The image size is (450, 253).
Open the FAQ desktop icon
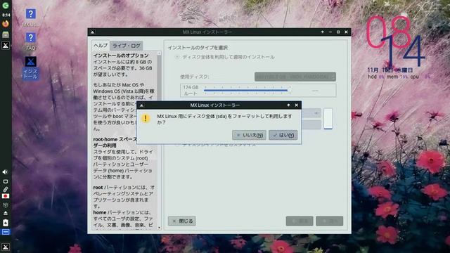tap(30, 41)
